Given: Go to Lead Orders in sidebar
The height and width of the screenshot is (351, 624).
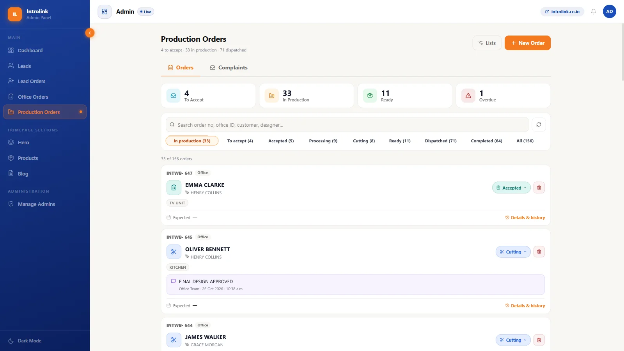Looking at the screenshot, I should coord(45,81).
